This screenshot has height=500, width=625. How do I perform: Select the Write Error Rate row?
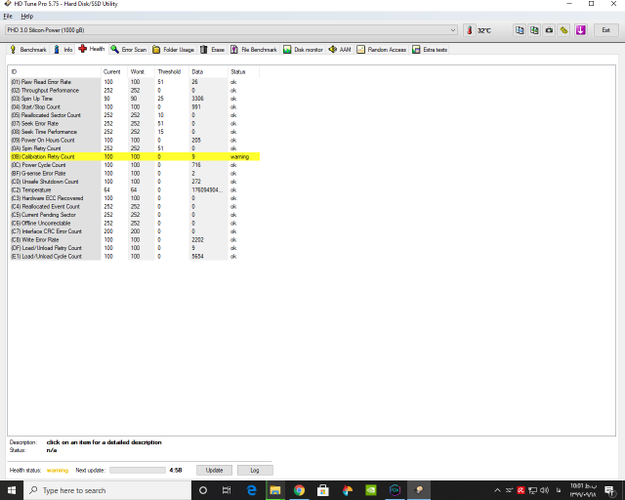click(135, 239)
